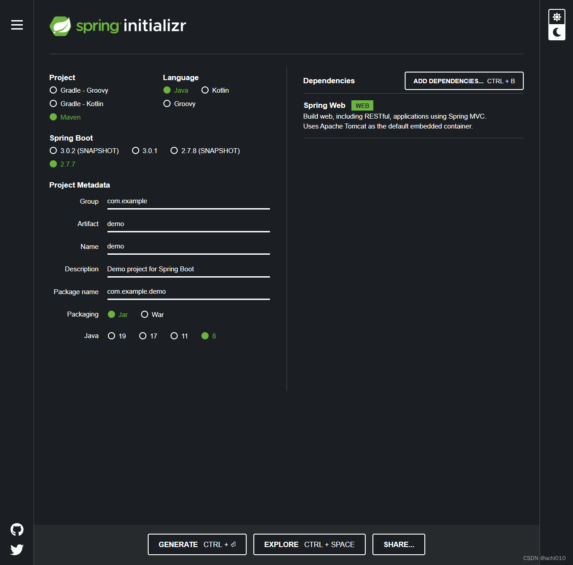This screenshot has width=573, height=565.
Task: Focus the Group input field
Action: 188,201
